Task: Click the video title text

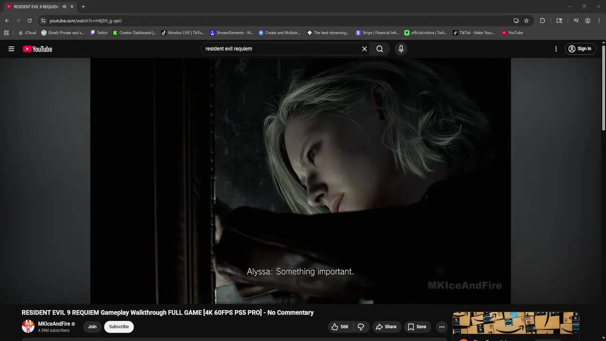Action: (x=168, y=313)
